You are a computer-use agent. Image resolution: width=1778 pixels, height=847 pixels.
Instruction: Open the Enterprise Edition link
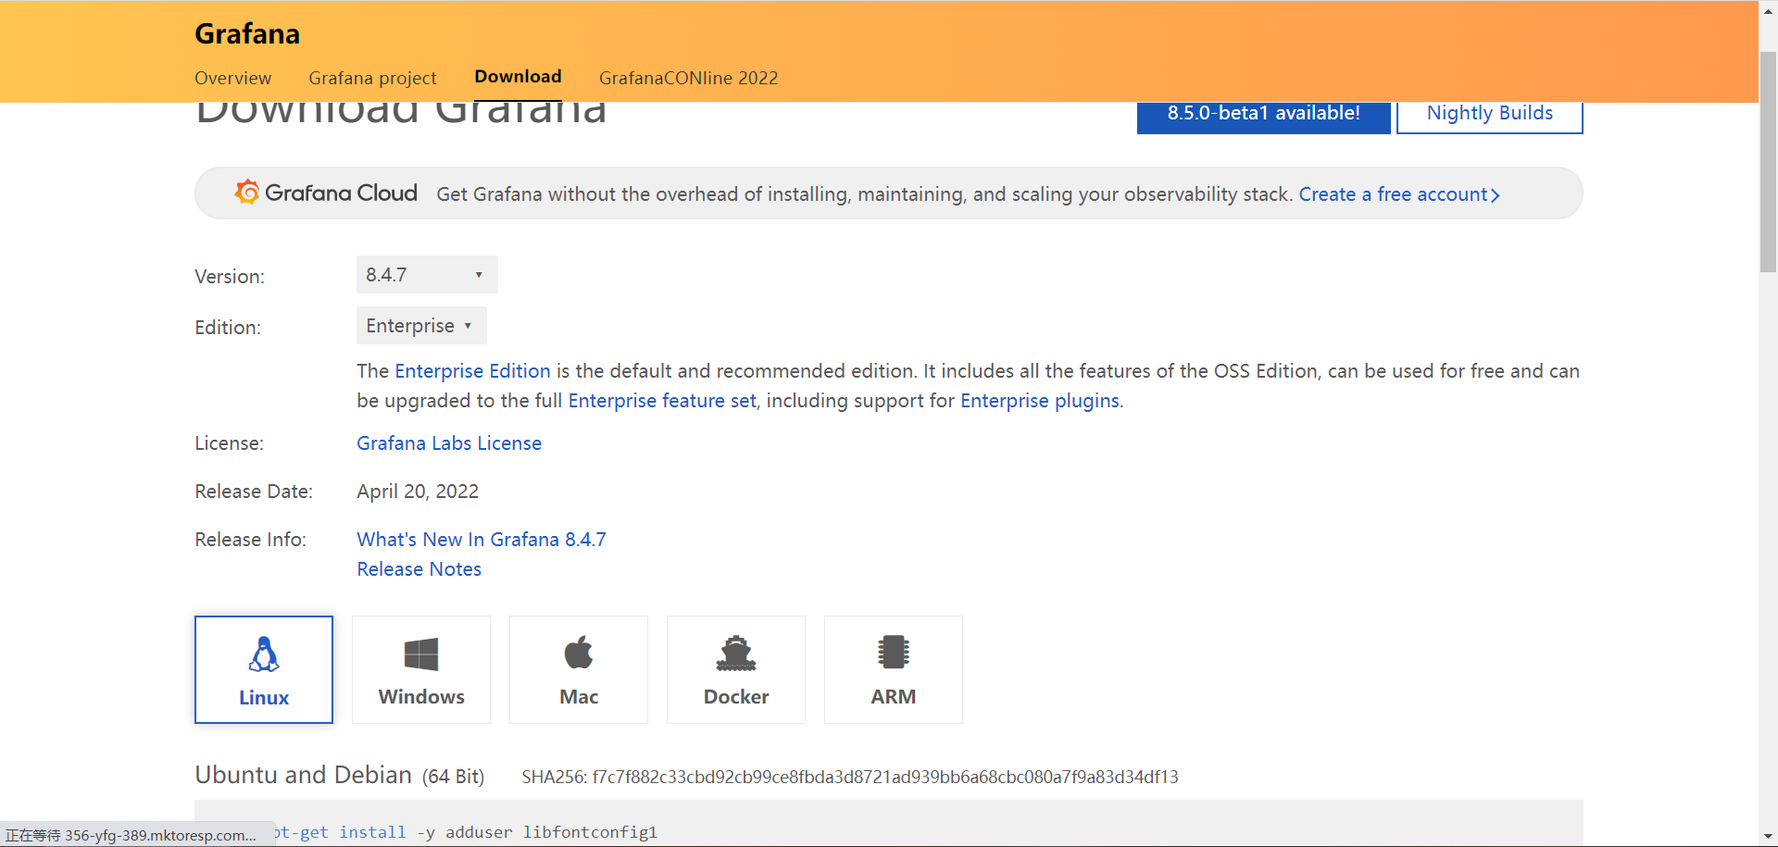click(x=472, y=371)
